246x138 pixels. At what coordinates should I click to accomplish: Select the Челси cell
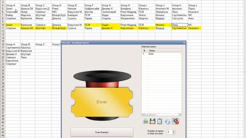coord(146,15)
